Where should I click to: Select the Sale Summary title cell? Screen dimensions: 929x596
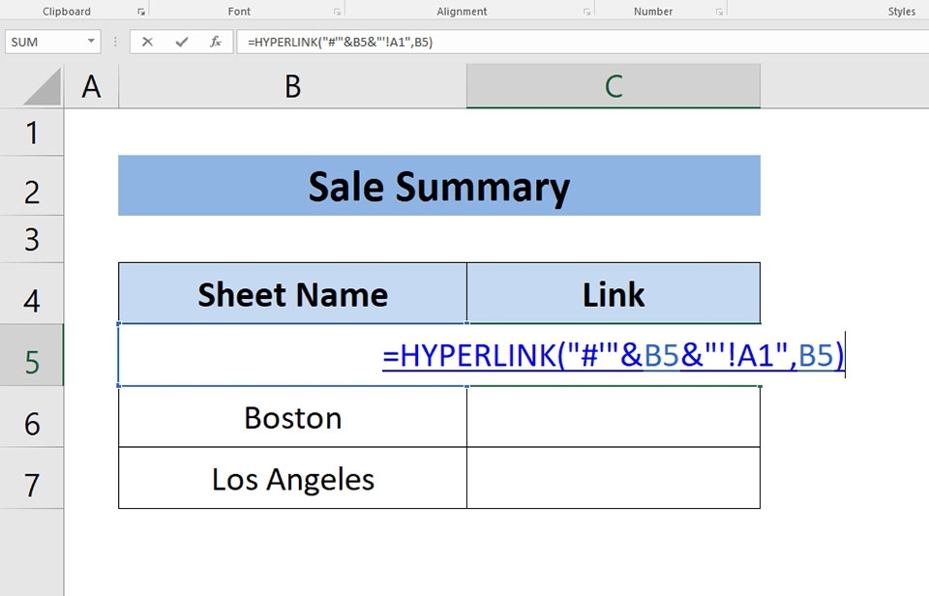[438, 186]
